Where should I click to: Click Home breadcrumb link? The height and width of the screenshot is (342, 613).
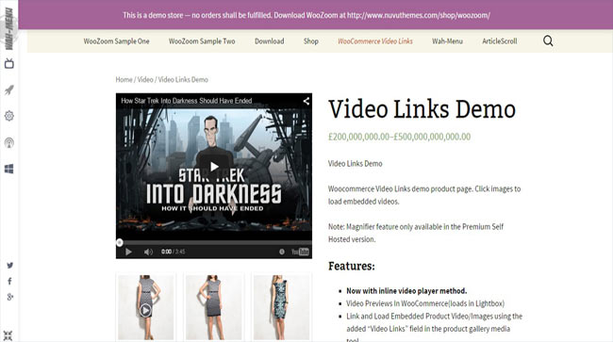(124, 80)
